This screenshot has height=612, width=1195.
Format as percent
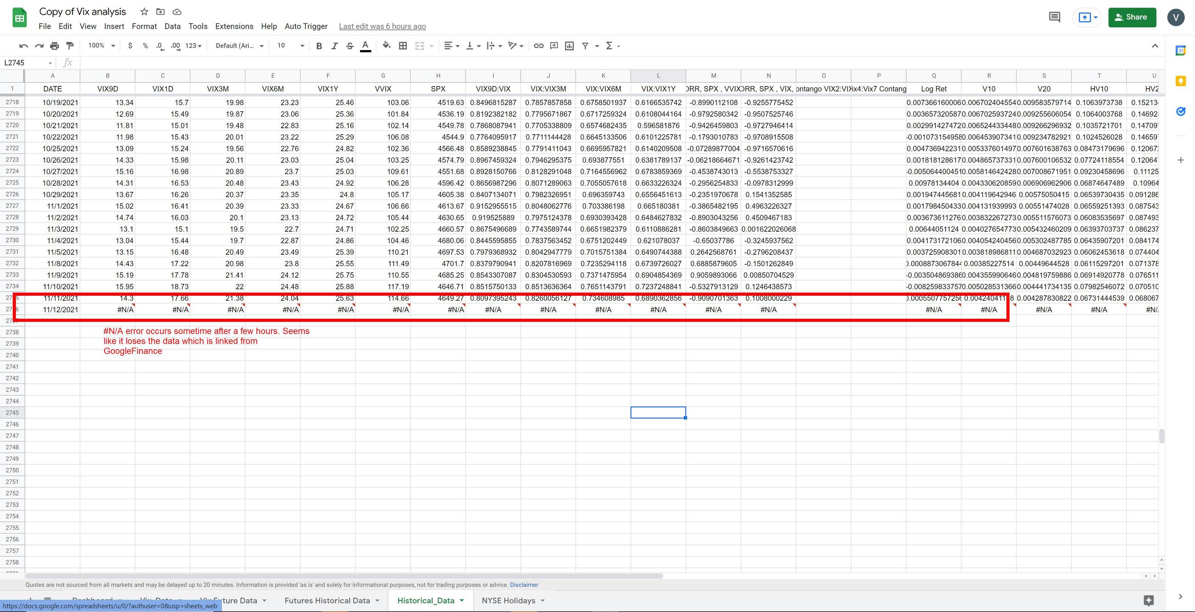[x=145, y=46]
